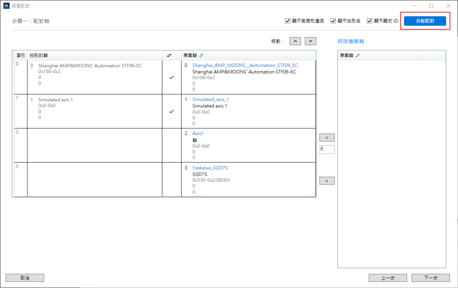Click the pencil icon beside 專案軸 header
Image resolution: width=458 pixels, height=288 pixels.
tap(201, 55)
